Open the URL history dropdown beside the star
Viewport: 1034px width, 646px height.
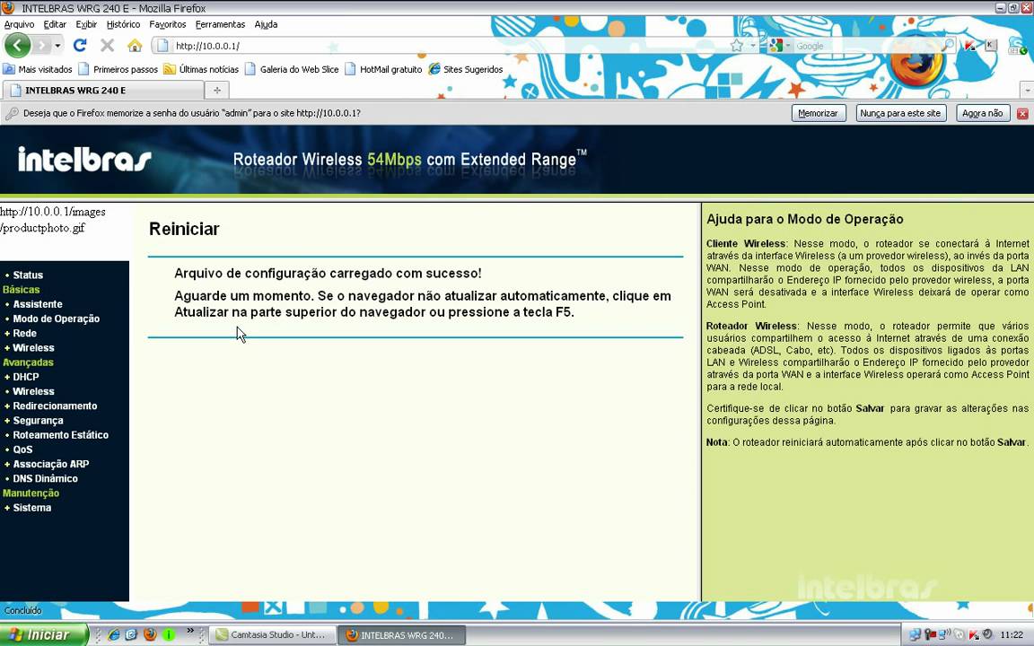(x=752, y=46)
